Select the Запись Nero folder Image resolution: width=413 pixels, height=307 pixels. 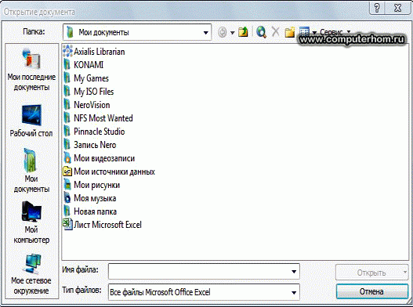click(89, 145)
